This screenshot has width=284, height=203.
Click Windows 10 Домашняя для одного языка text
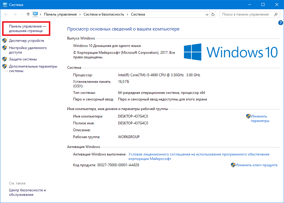(107, 46)
